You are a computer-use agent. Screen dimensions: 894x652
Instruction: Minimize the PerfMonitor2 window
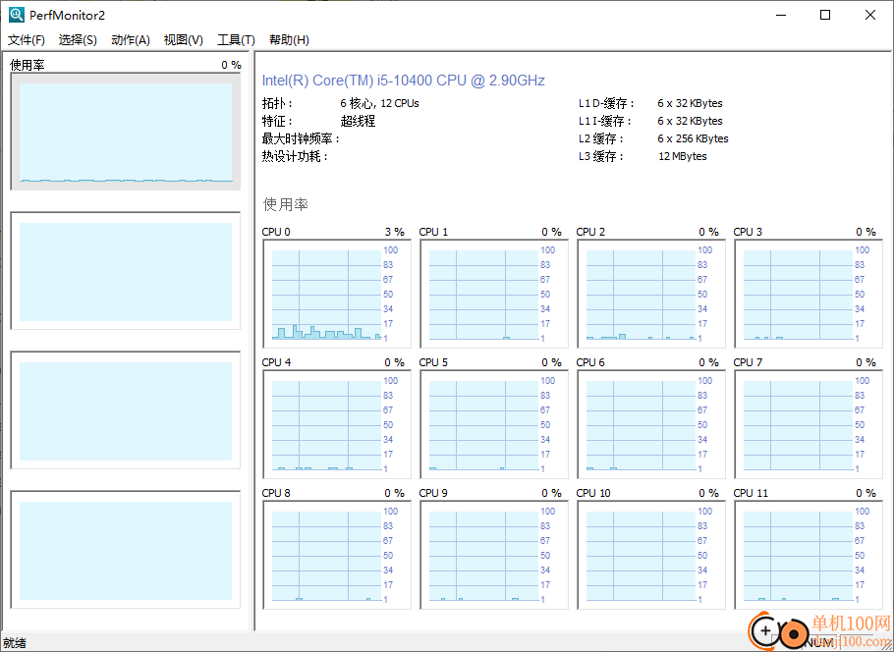coord(781,15)
